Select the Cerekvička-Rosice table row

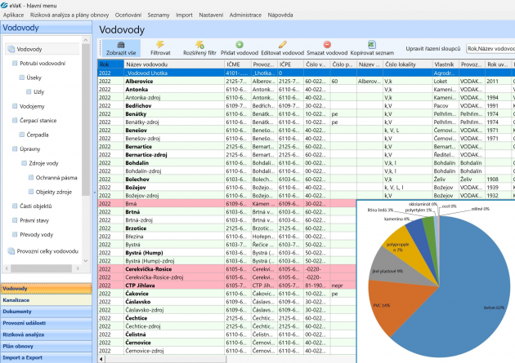[x=226, y=269]
